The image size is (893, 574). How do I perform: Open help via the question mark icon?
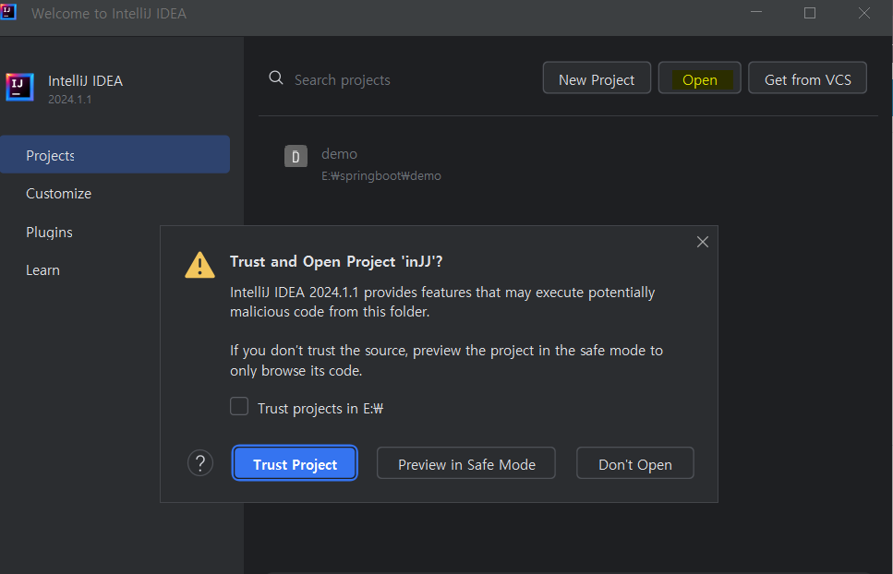click(199, 463)
